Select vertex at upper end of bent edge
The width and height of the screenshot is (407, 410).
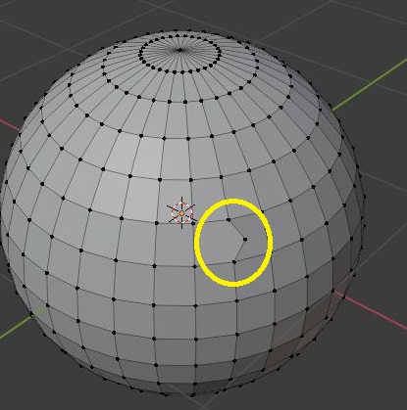[229, 220]
